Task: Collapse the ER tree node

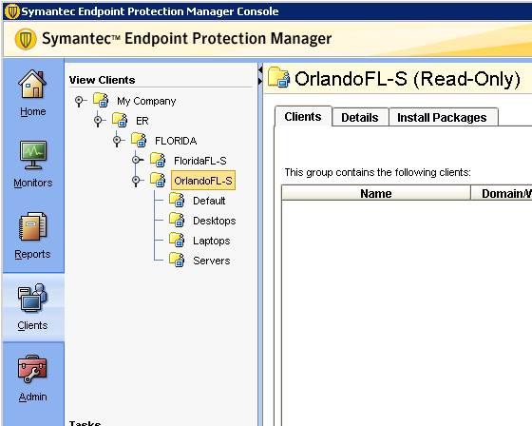Action: pyautogui.click(x=98, y=121)
